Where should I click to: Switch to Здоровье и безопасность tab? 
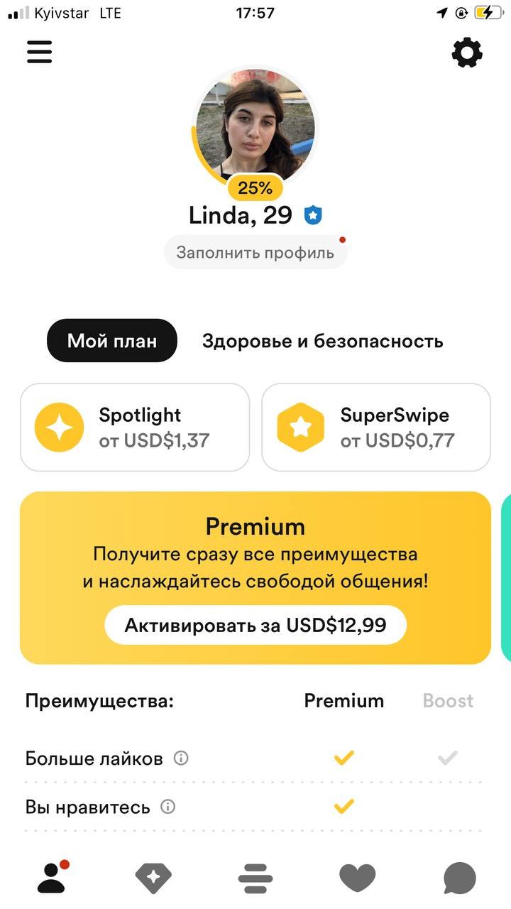coord(322,341)
